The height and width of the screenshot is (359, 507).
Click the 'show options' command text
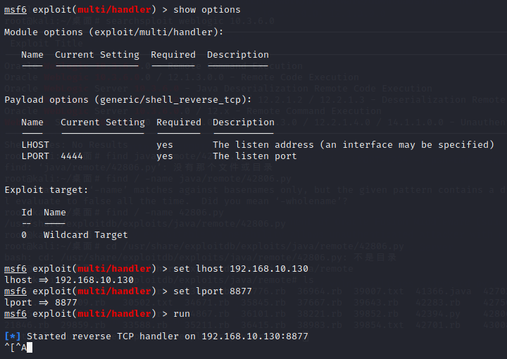(x=207, y=10)
